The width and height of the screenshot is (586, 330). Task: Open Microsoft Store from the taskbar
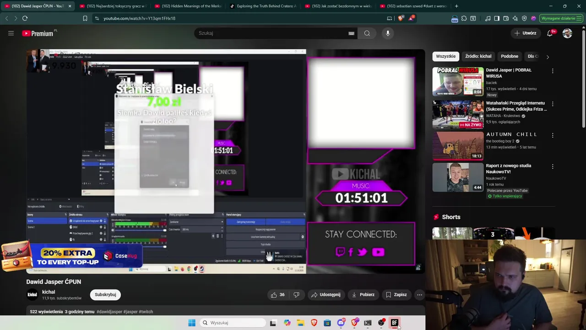327,323
